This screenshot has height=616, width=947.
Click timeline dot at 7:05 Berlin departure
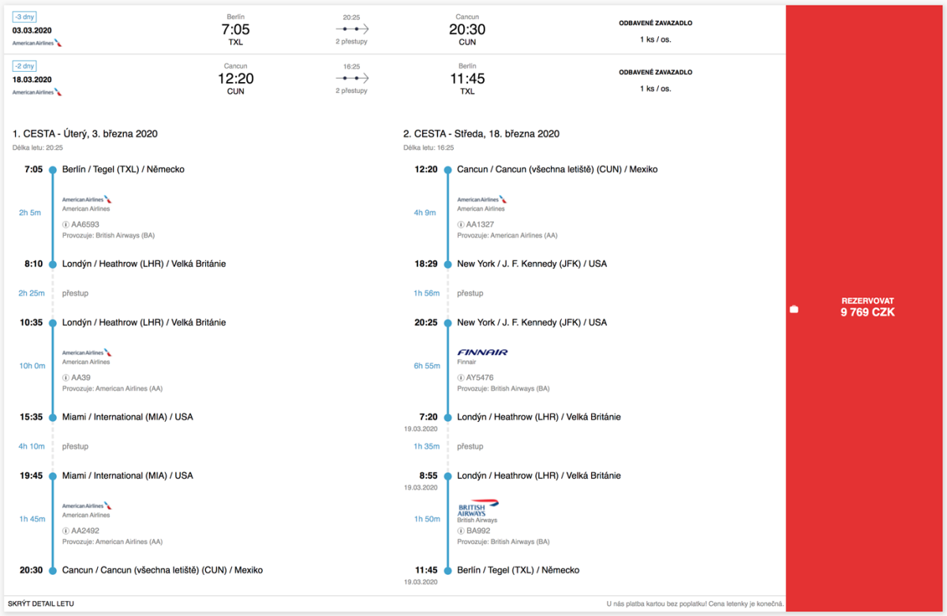point(53,170)
